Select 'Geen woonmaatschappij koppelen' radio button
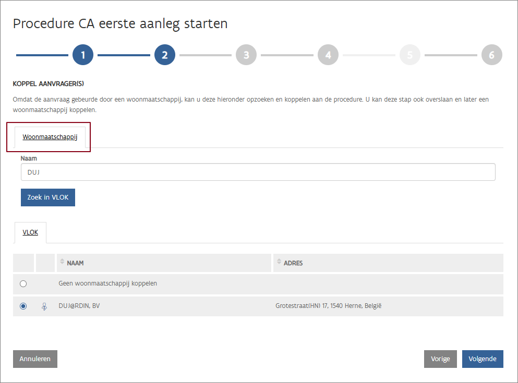The width and height of the screenshot is (518, 383). [x=23, y=284]
